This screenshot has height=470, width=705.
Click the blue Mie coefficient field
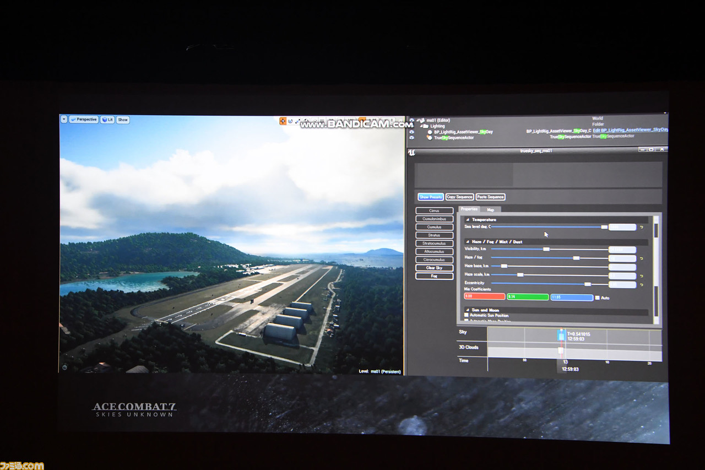pos(572,298)
